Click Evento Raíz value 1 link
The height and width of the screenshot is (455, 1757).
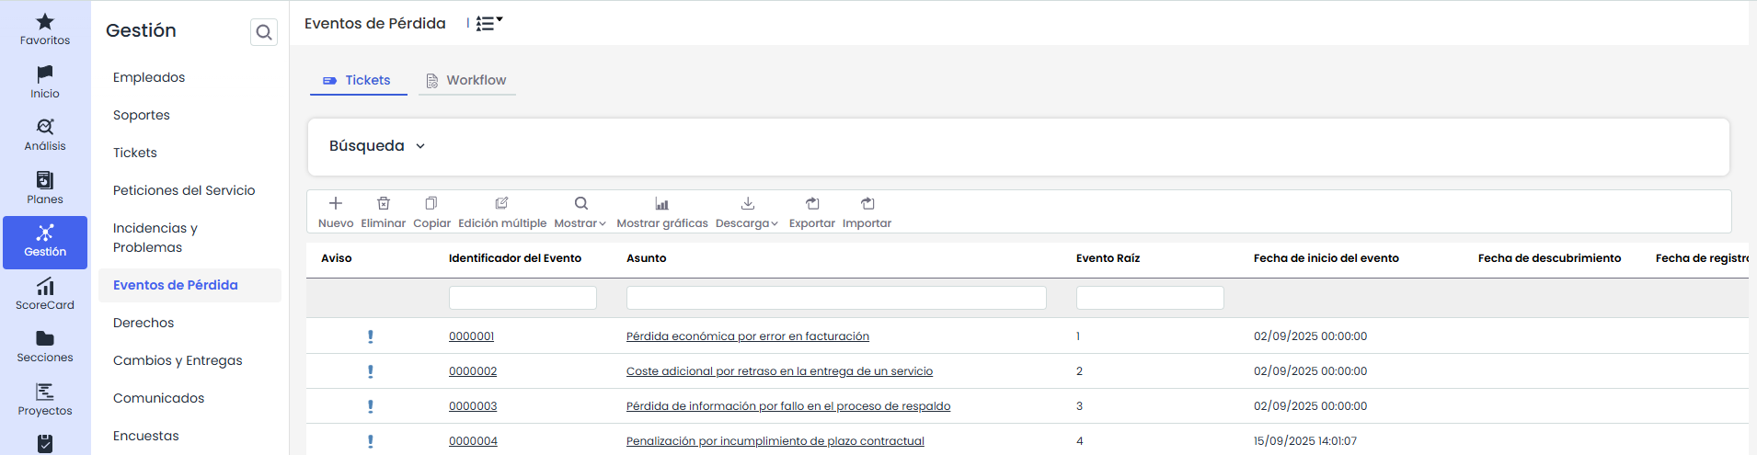tap(1078, 336)
